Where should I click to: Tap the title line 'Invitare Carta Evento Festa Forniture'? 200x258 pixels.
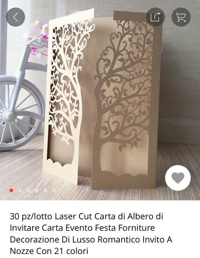tap(82, 228)
